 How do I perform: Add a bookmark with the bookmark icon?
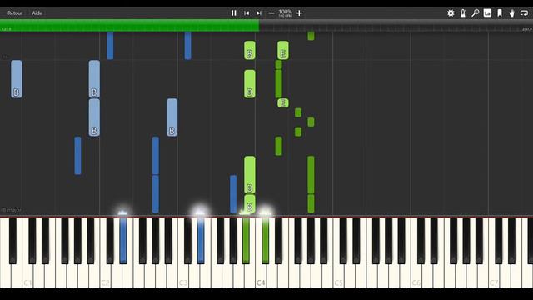click(x=500, y=13)
